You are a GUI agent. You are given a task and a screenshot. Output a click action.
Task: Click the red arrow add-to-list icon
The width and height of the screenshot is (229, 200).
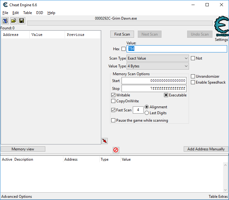tap(105, 141)
